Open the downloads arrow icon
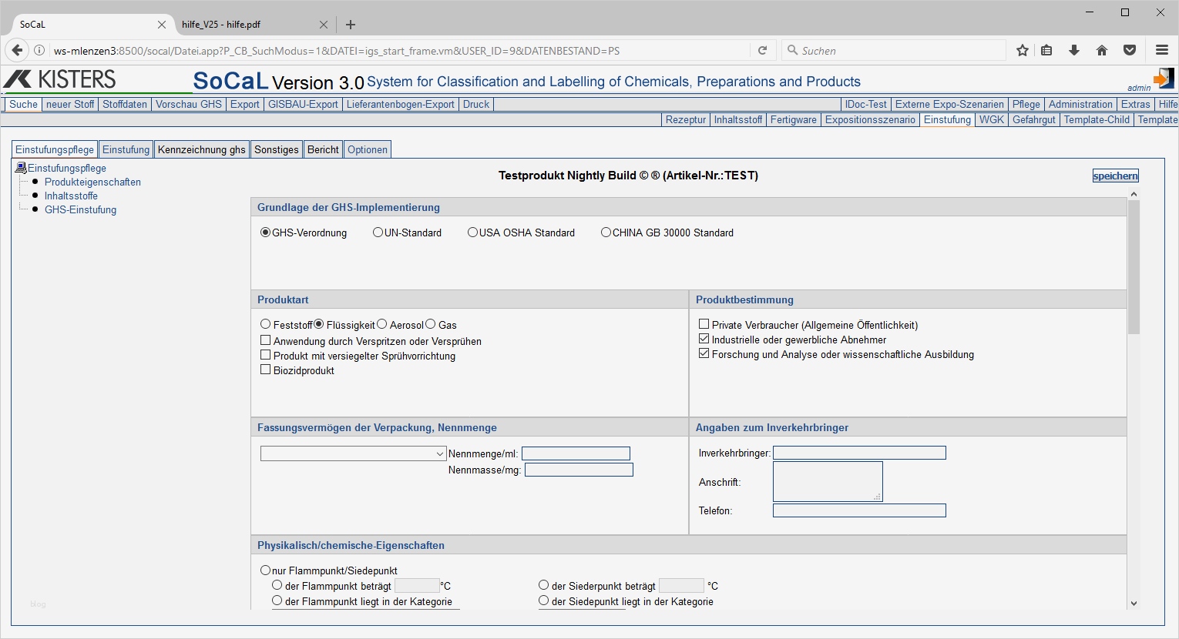This screenshot has width=1179, height=639. (1074, 50)
